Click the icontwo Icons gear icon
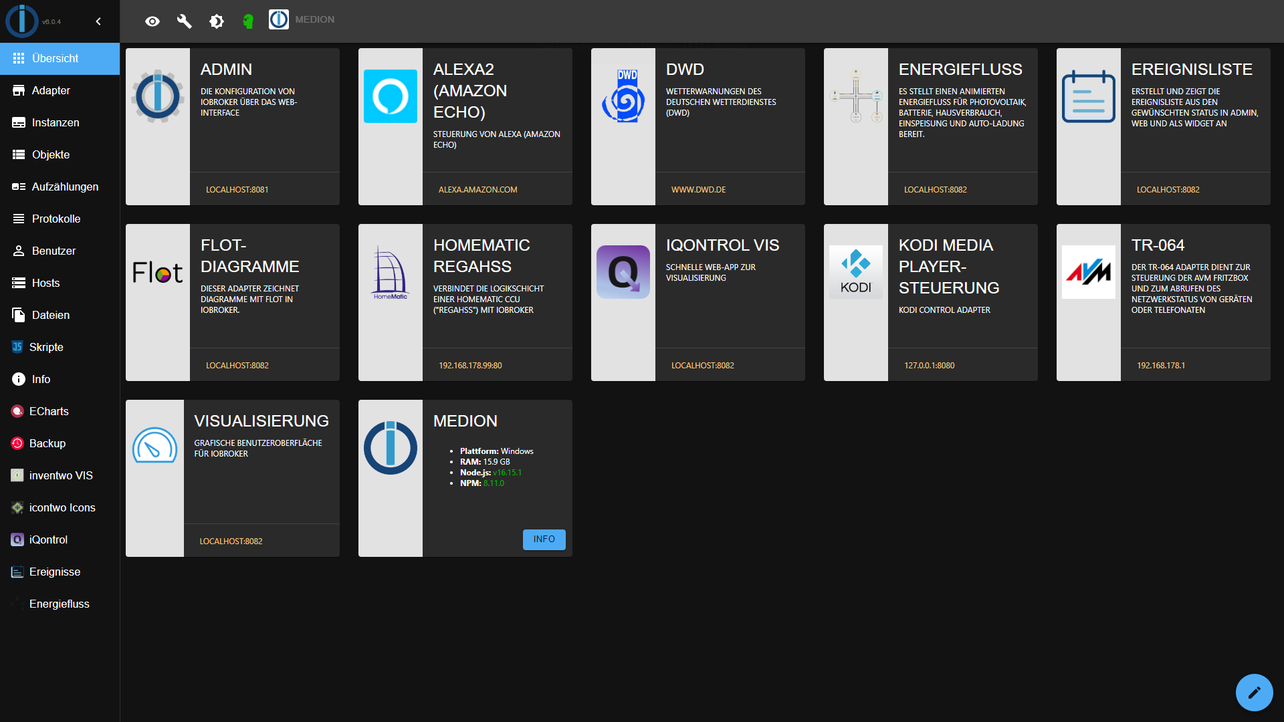 17,508
